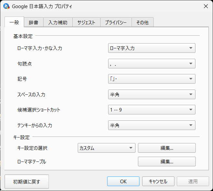The height and width of the screenshot is (191, 213).
Task: Confirm settings with the OK button
Action: [123, 181]
